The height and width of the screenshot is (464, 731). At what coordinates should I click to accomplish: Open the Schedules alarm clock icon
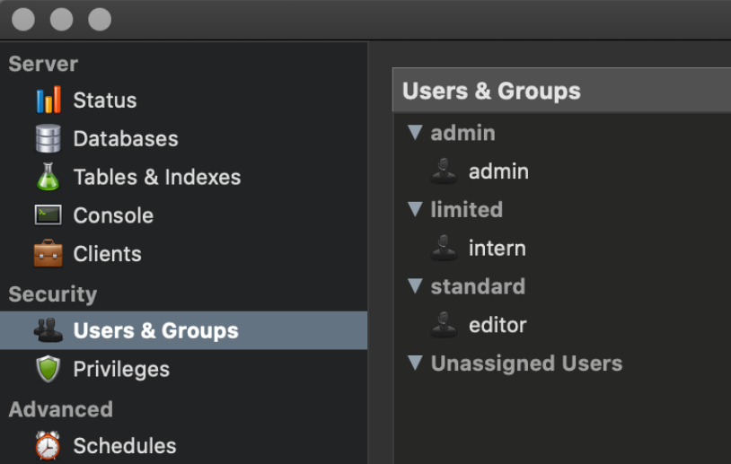click(48, 445)
